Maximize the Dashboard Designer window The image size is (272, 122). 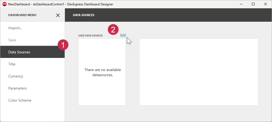(x=253, y=4)
